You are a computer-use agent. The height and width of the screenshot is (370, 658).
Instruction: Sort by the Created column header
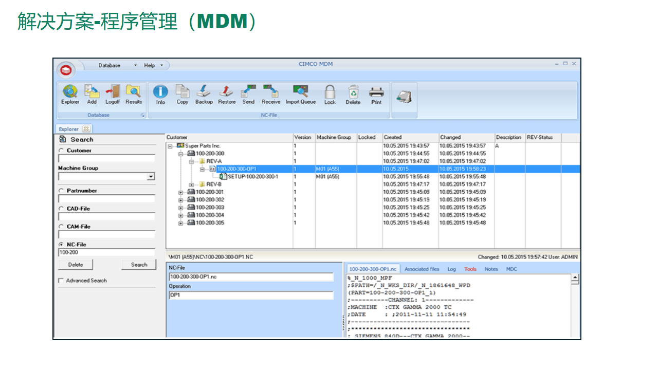[x=410, y=138]
